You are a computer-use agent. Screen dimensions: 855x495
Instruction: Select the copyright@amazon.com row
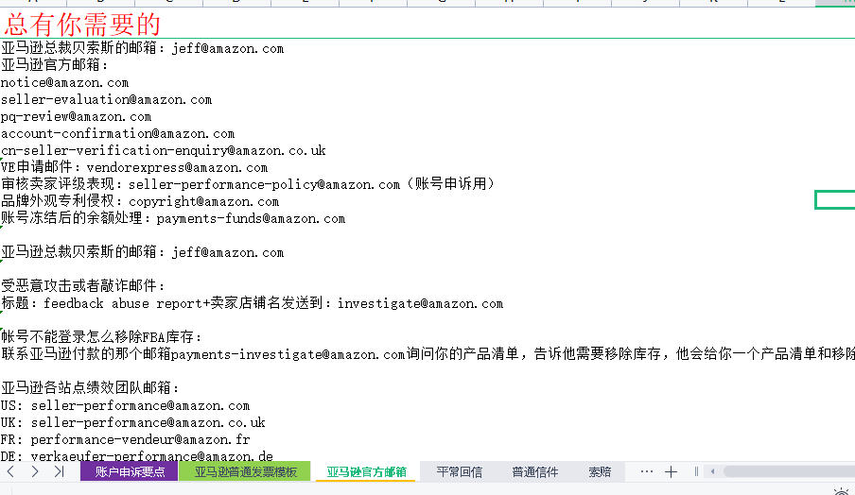click(x=140, y=201)
